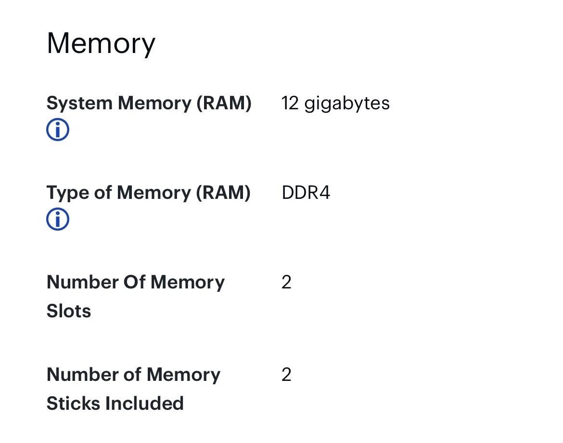Select the System Memory (RAM) label

pyautogui.click(x=149, y=104)
